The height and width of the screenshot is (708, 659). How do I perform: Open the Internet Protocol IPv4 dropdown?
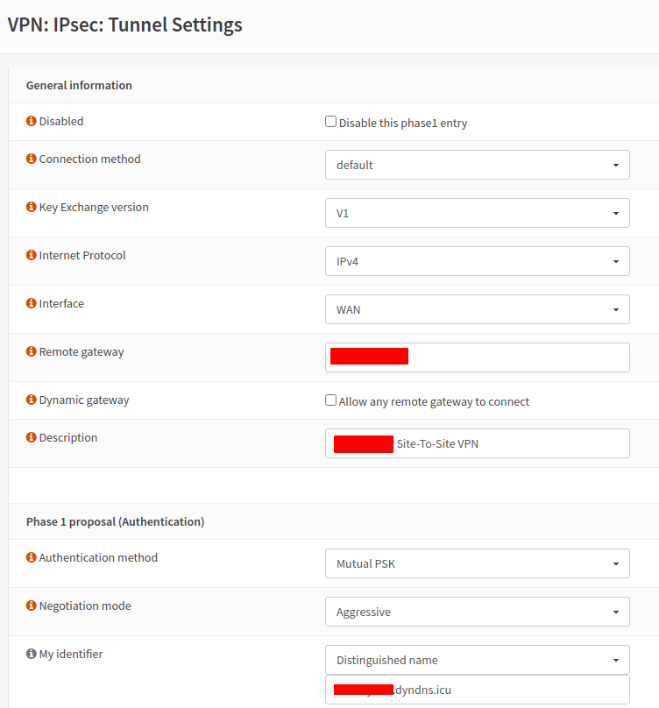[477, 261]
